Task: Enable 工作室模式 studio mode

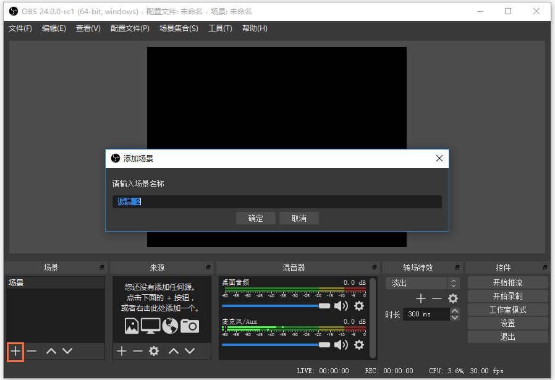Action: point(508,310)
